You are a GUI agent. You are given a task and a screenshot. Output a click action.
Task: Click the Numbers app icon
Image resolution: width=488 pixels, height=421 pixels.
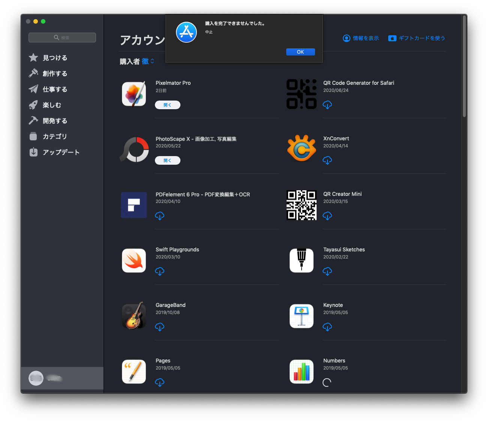(302, 371)
